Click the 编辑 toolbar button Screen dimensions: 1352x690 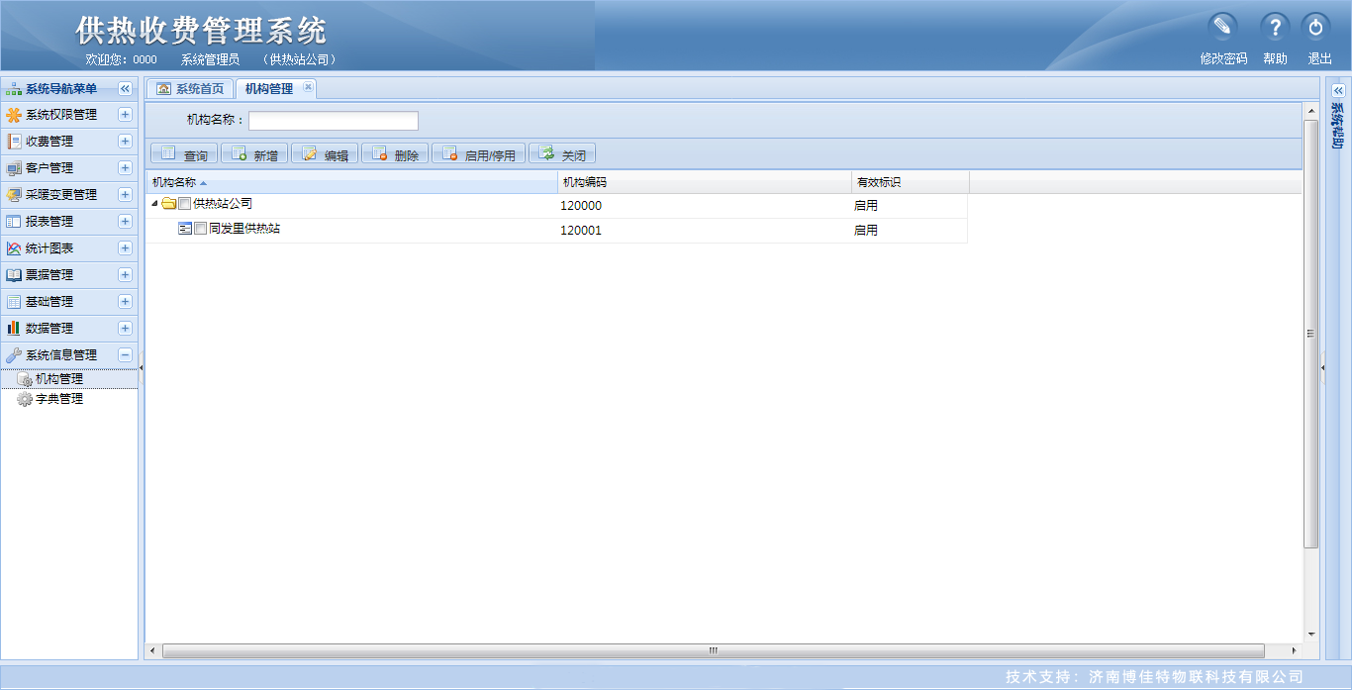(x=325, y=154)
